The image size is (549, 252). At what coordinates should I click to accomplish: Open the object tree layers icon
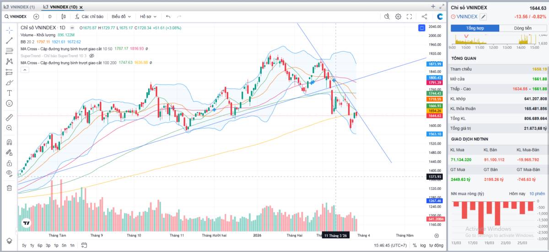tap(9, 241)
